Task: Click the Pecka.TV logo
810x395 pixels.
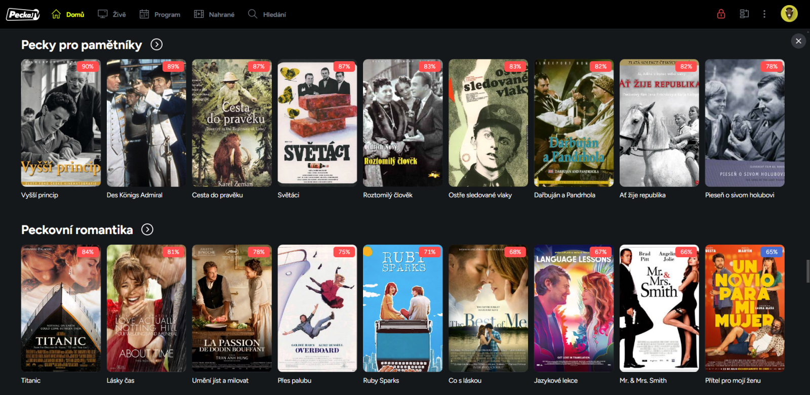Action: 23,14
